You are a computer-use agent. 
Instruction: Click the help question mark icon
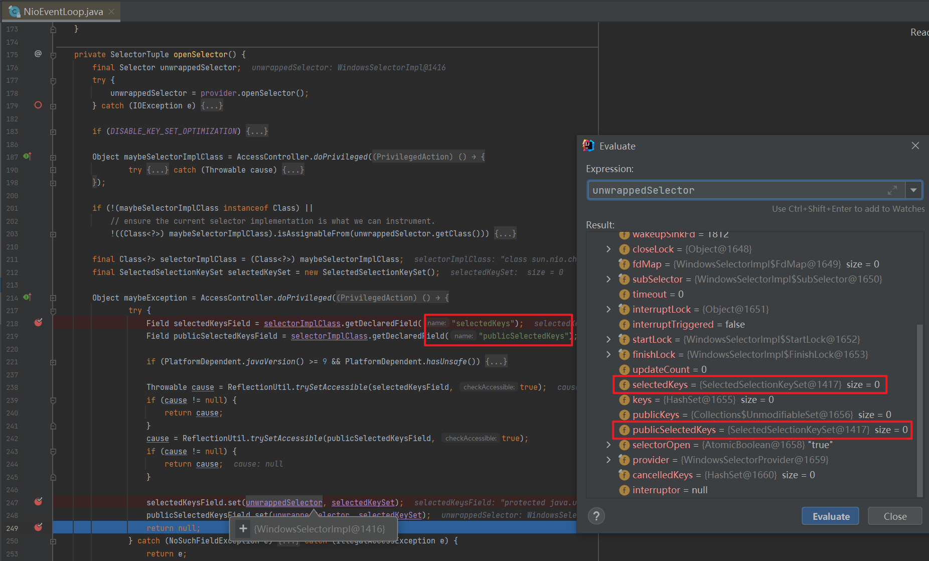[x=596, y=516]
